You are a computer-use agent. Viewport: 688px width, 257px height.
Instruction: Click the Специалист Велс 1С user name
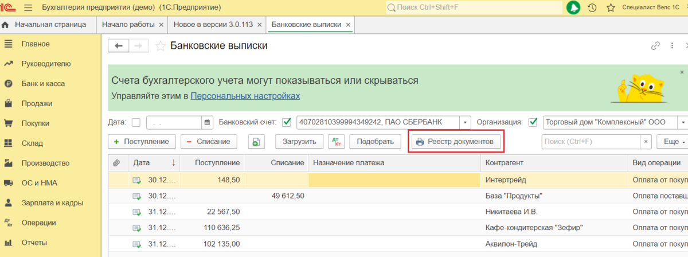650,7
